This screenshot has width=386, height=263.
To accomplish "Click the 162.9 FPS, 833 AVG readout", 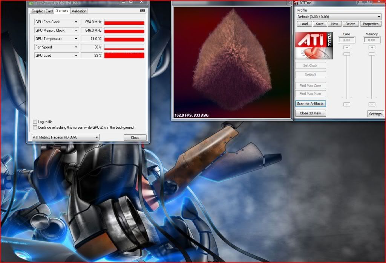I will click(x=191, y=115).
